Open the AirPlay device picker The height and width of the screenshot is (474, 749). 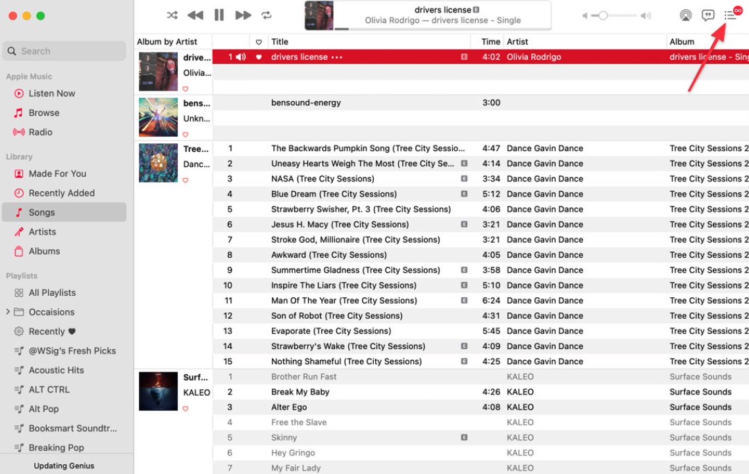[686, 14]
